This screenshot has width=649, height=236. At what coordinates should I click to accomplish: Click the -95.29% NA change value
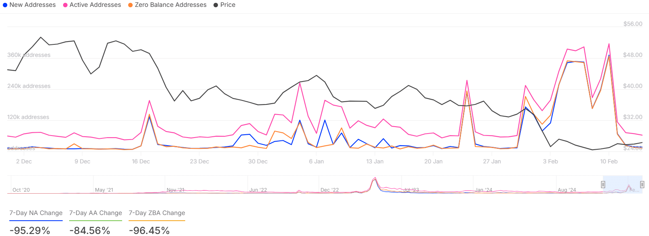30,230
